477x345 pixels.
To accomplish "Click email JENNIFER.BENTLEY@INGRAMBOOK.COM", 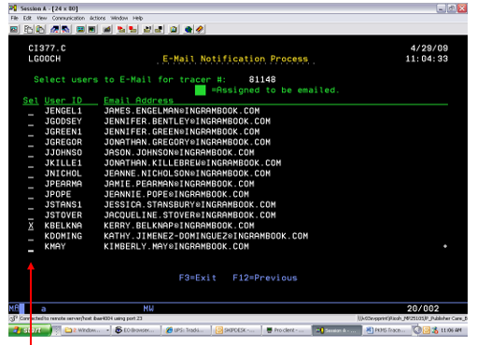I will tap(188, 121).
